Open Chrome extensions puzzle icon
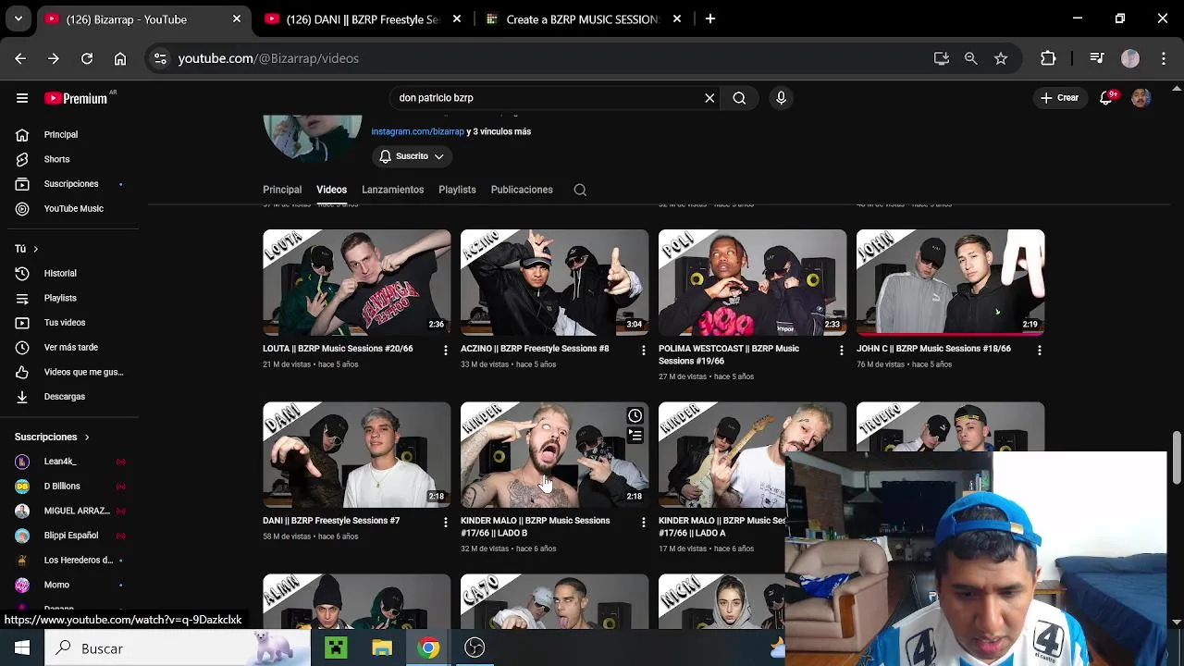 pos(1048,58)
